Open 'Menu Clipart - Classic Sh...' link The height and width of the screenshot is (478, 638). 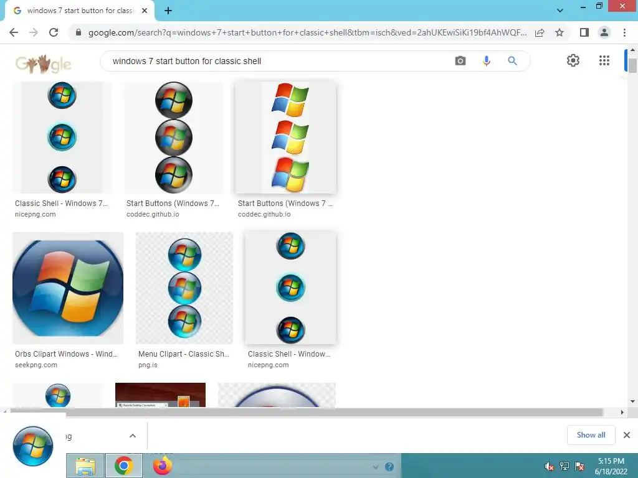tap(184, 354)
